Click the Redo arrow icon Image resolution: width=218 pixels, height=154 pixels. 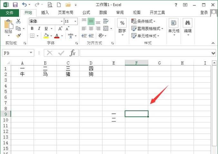click(37, 5)
